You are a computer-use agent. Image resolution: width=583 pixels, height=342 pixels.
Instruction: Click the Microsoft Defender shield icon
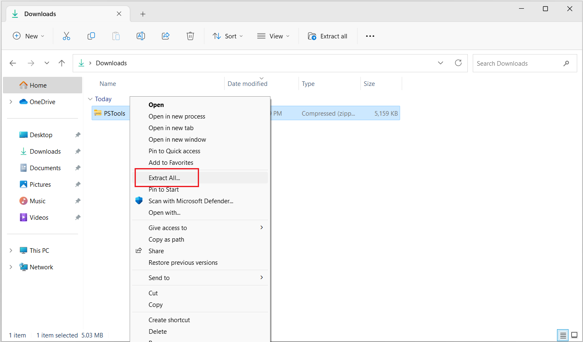139,201
